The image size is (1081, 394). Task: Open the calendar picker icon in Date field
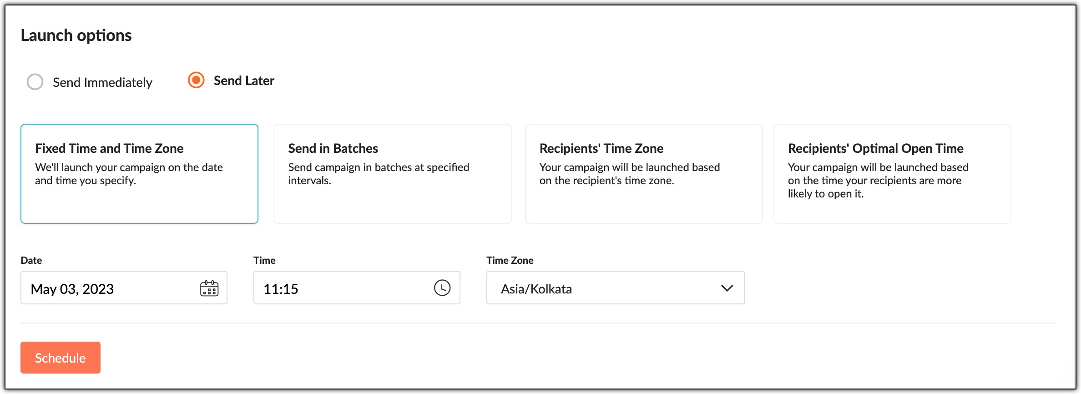coord(209,288)
